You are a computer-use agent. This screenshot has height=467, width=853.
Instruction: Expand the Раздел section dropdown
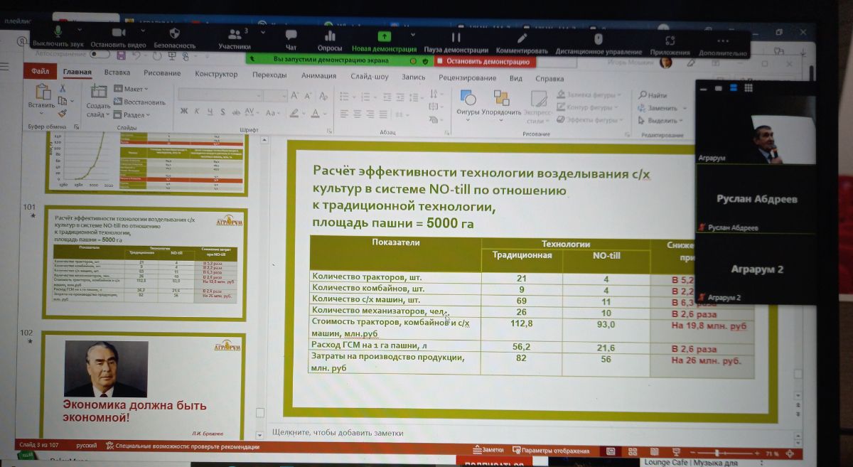132,114
